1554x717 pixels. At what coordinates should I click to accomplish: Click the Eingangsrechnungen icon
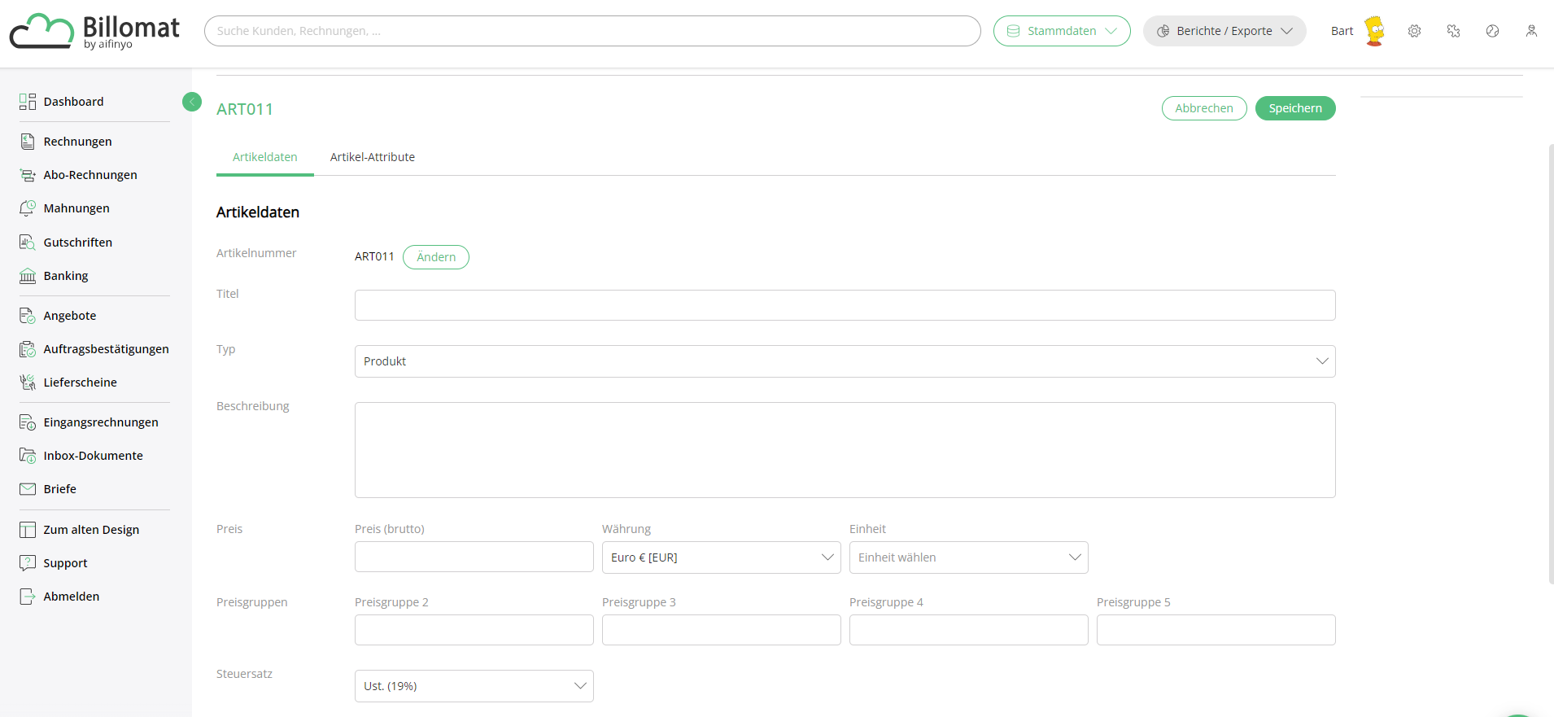[x=28, y=422]
